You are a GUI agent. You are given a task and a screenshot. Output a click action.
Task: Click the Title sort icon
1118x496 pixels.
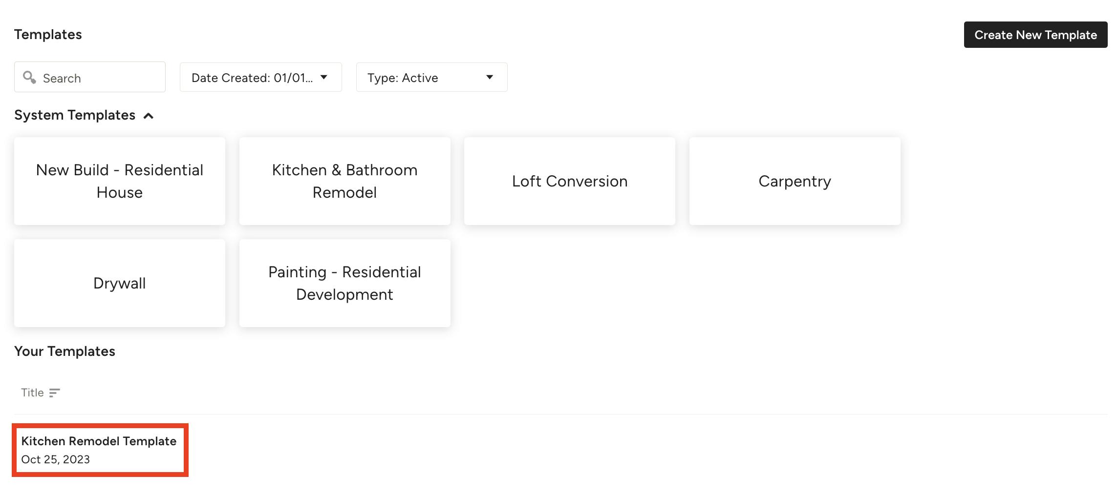54,393
